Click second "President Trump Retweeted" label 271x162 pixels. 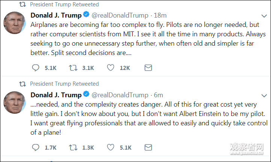click(x=64, y=84)
